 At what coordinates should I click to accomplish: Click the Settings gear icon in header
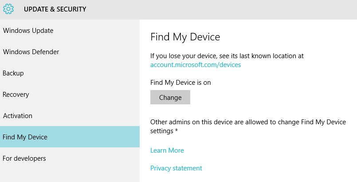pyautogui.click(x=9, y=9)
